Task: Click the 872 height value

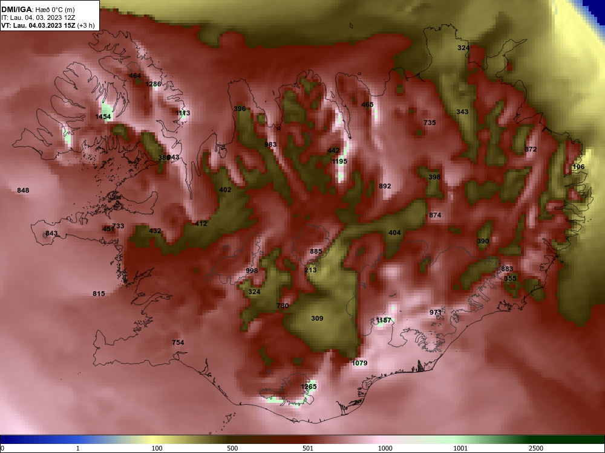Action: 531,149
